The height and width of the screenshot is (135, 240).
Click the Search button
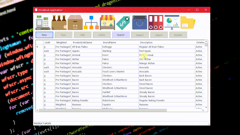click(x=121, y=35)
